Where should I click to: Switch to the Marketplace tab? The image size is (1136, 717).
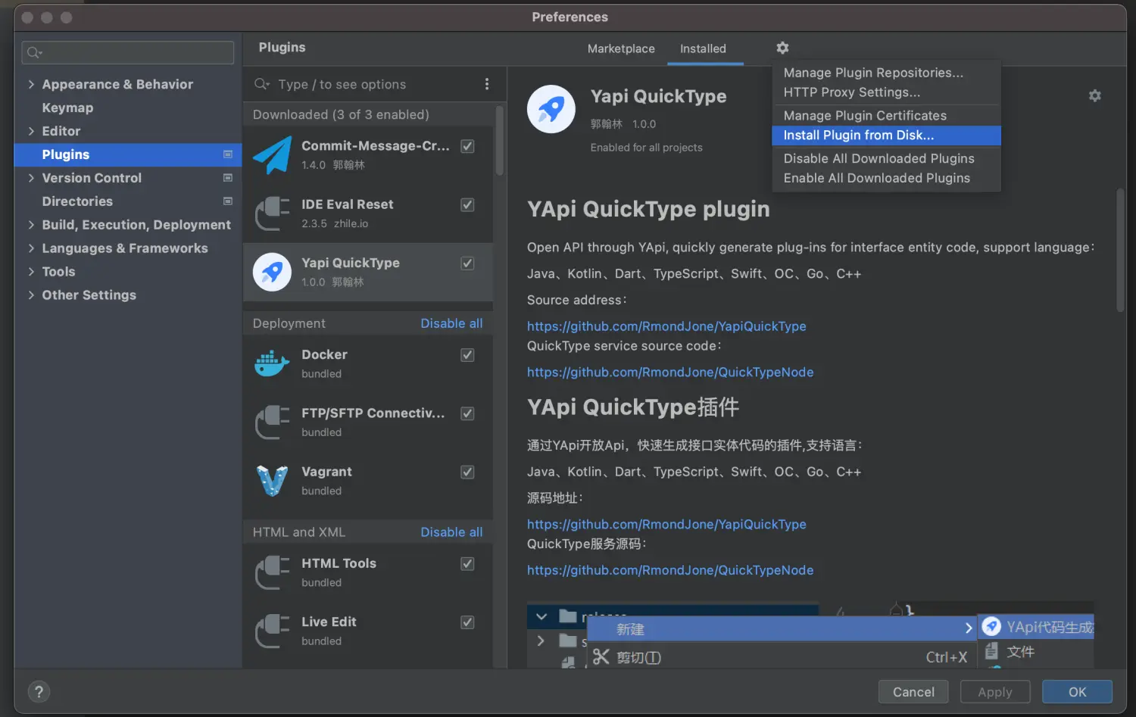[x=621, y=48]
